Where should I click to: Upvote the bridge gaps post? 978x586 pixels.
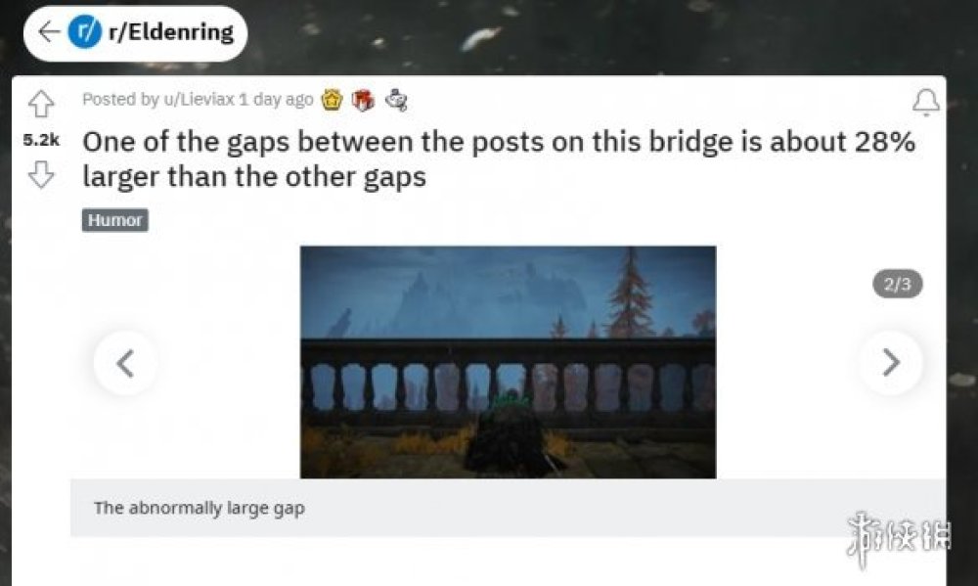point(41,104)
